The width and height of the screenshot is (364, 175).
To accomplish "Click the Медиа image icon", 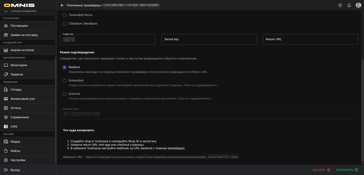I will (x=6, y=142).
